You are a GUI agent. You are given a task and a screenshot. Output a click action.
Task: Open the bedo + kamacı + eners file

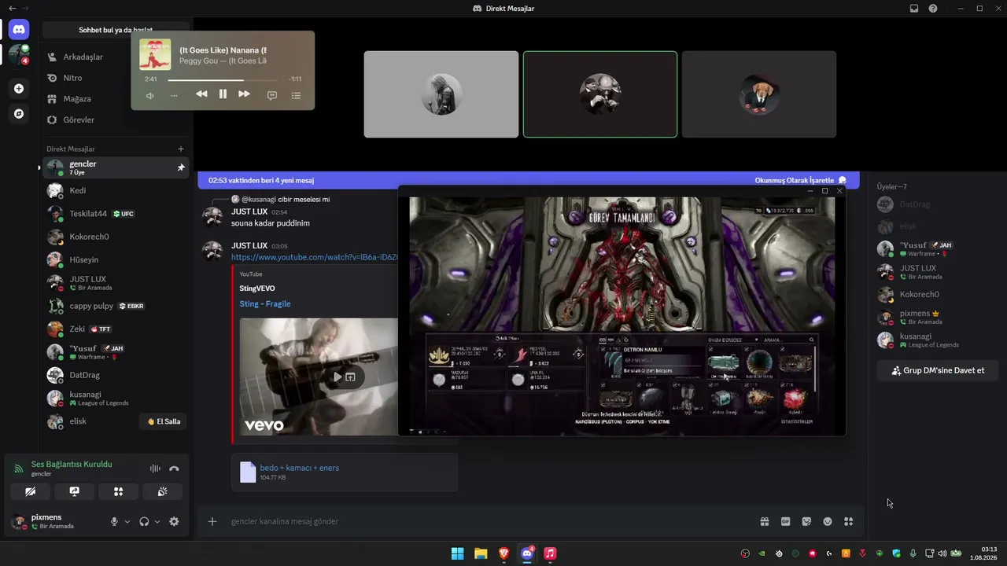299,468
